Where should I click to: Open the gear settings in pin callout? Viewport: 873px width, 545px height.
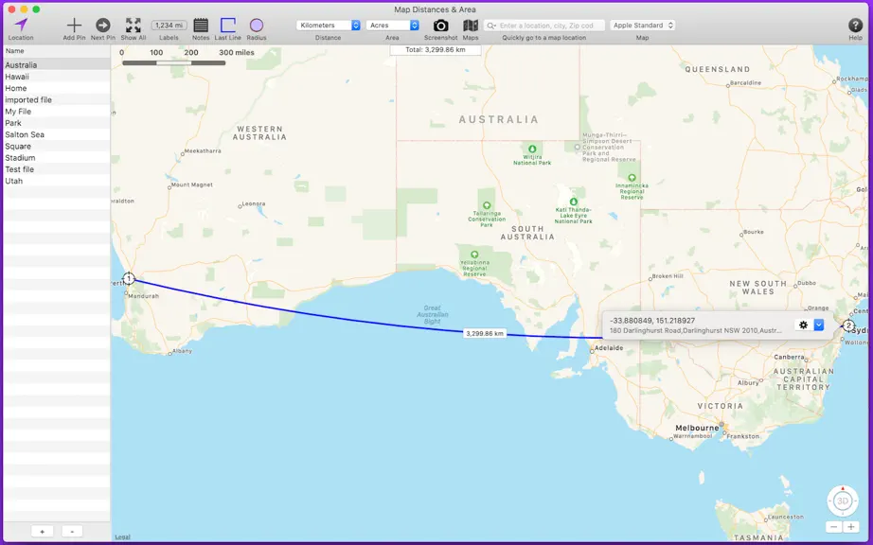(803, 325)
